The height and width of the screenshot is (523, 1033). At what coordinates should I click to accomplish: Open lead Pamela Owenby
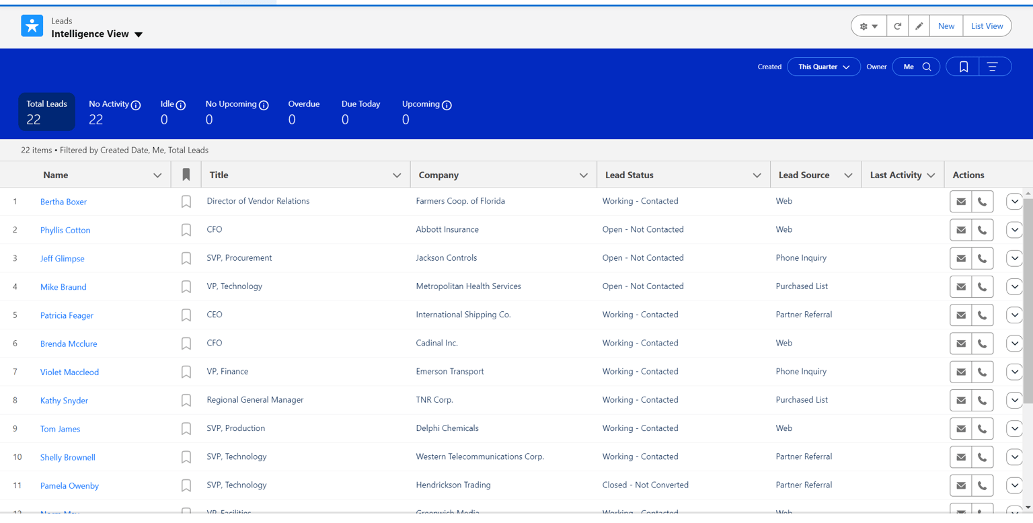(x=69, y=485)
